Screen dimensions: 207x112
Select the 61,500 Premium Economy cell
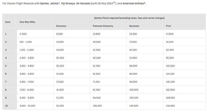97,74
